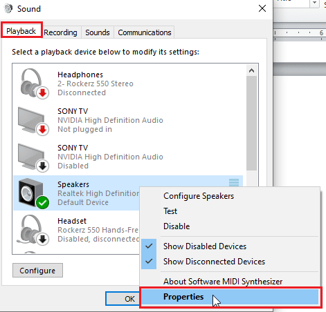The width and height of the screenshot is (326, 312).
Task: Click the 'Disconnected' status under Headphones
Action: point(82,92)
